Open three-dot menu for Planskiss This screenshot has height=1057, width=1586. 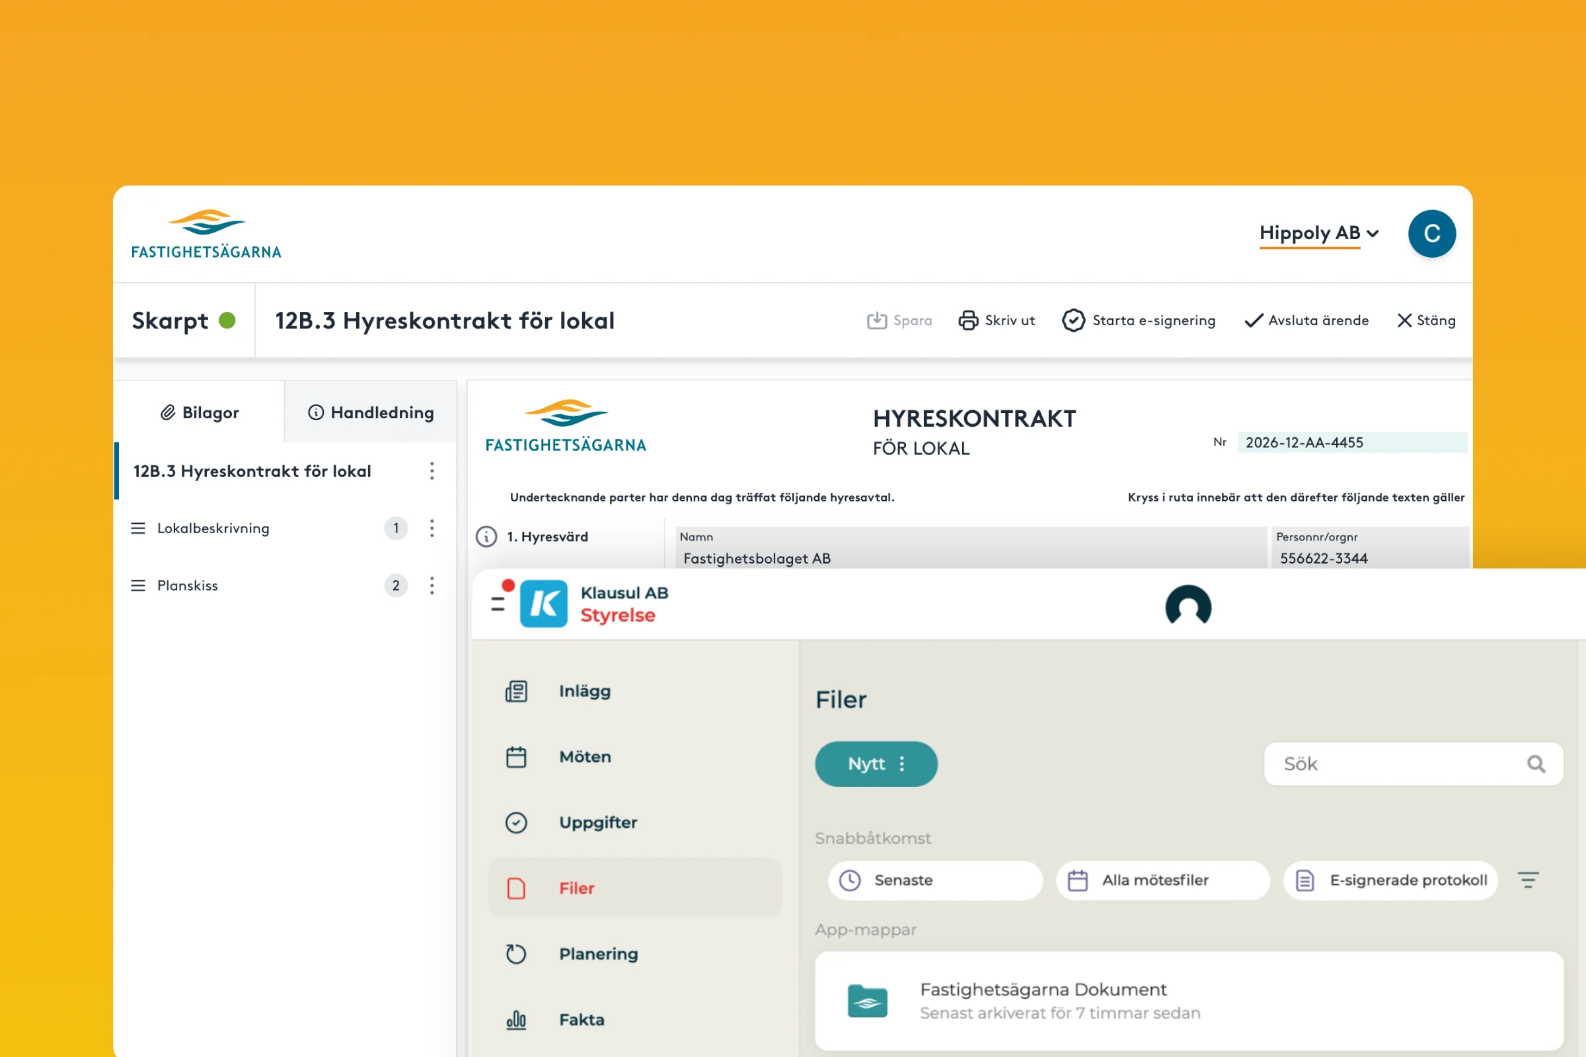point(432,585)
